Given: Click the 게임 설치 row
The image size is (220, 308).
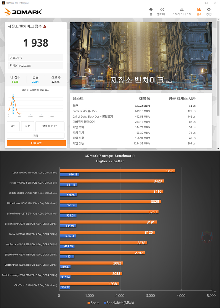Looking at the screenshot, I should click(134, 133).
